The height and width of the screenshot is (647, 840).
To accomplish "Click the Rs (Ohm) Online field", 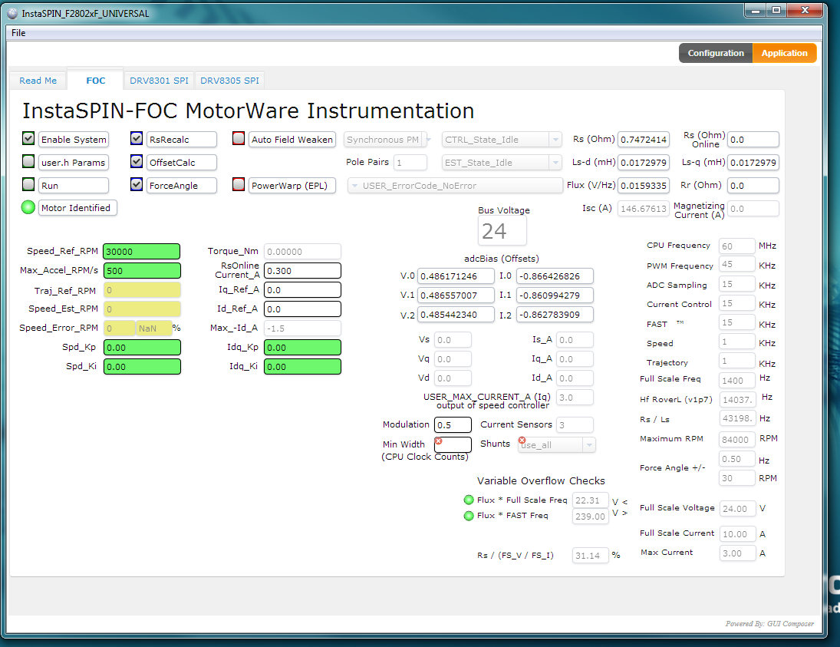I will point(753,140).
